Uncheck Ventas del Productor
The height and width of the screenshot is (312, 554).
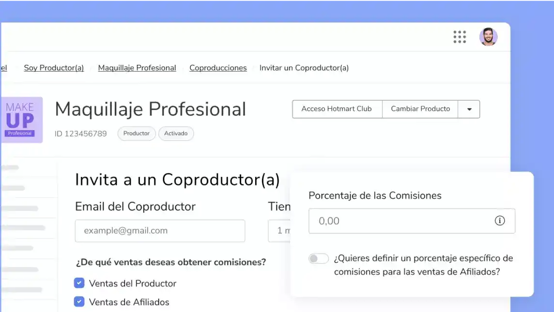click(79, 283)
